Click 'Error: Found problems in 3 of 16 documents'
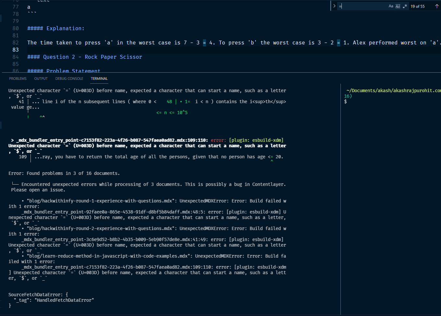Screen dimensions: 441x316 tap(64, 173)
